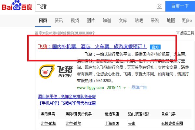Go to the 文库 tab
The image size is (195, 130).
[123, 20]
